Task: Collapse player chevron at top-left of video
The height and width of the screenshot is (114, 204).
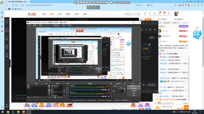Action: click(15, 21)
